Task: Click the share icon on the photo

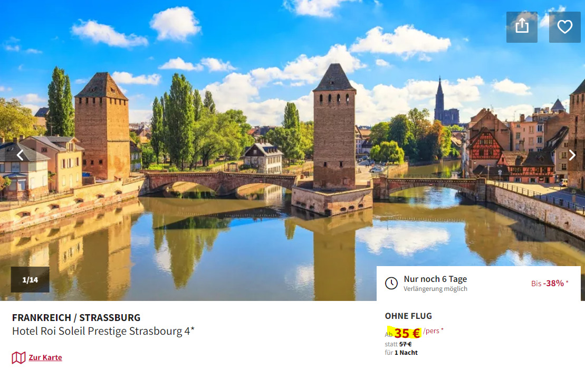Action: coord(522,27)
